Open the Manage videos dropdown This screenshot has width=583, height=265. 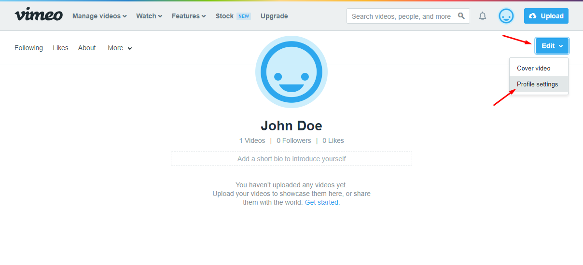(x=99, y=16)
